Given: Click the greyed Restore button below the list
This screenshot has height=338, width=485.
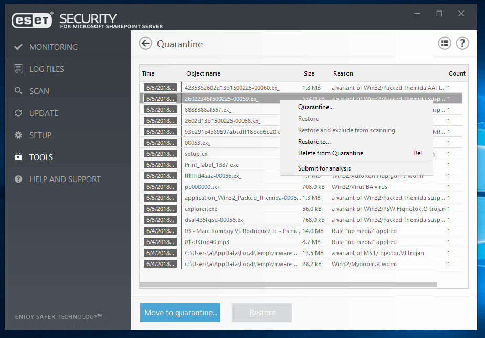Looking at the screenshot, I should pyautogui.click(x=262, y=313).
